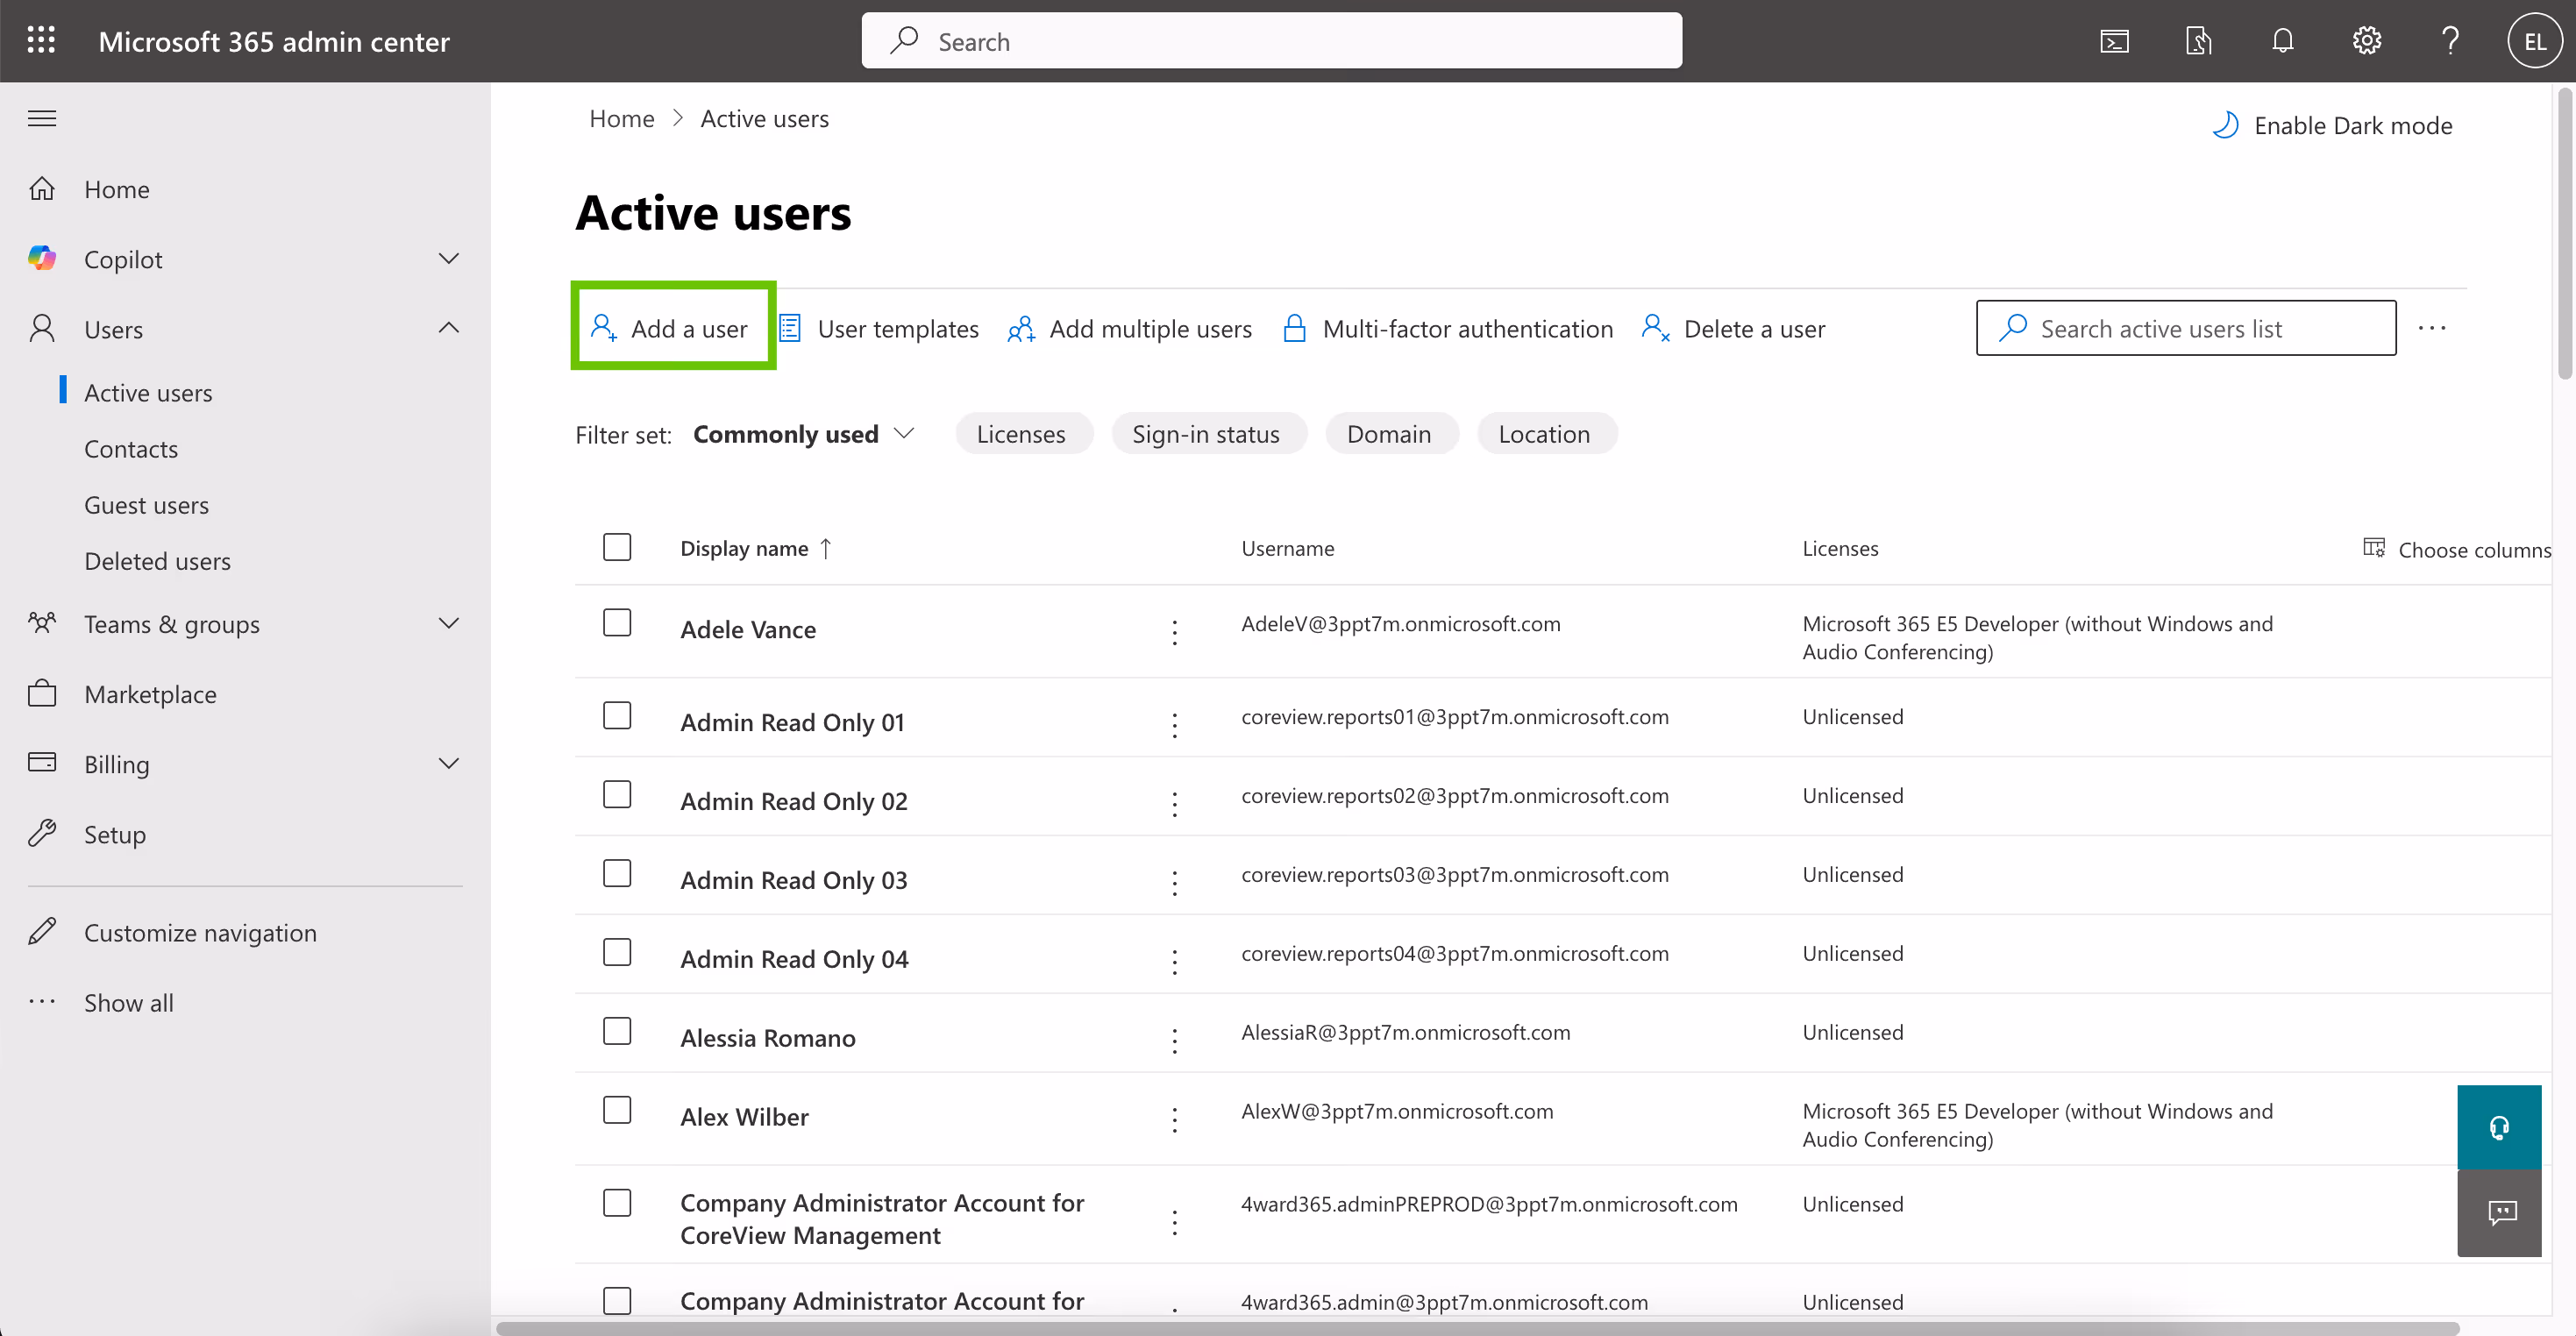The image size is (2576, 1336).
Task: Check the Adele Vance row checkbox
Action: click(617, 622)
